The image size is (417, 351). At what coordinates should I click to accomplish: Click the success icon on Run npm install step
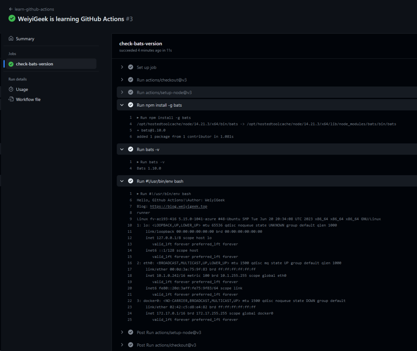pos(130,105)
